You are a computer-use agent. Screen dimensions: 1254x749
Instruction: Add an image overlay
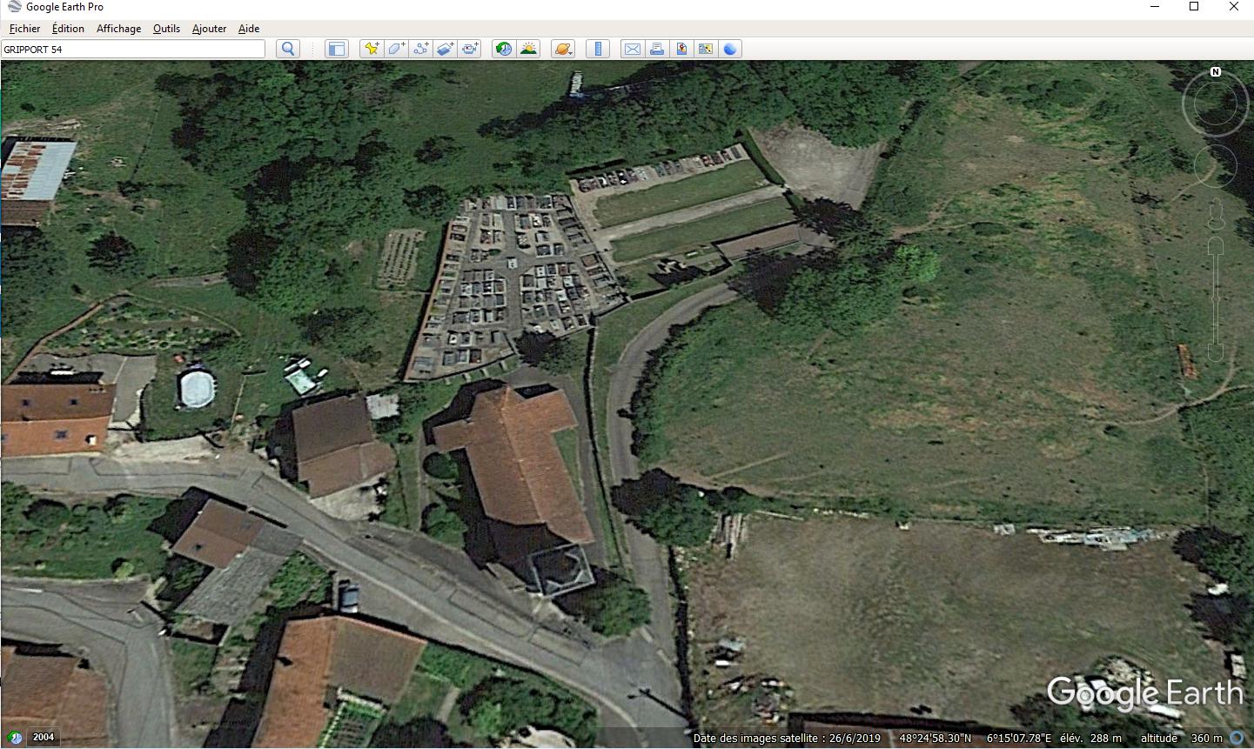click(x=445, y=49)
